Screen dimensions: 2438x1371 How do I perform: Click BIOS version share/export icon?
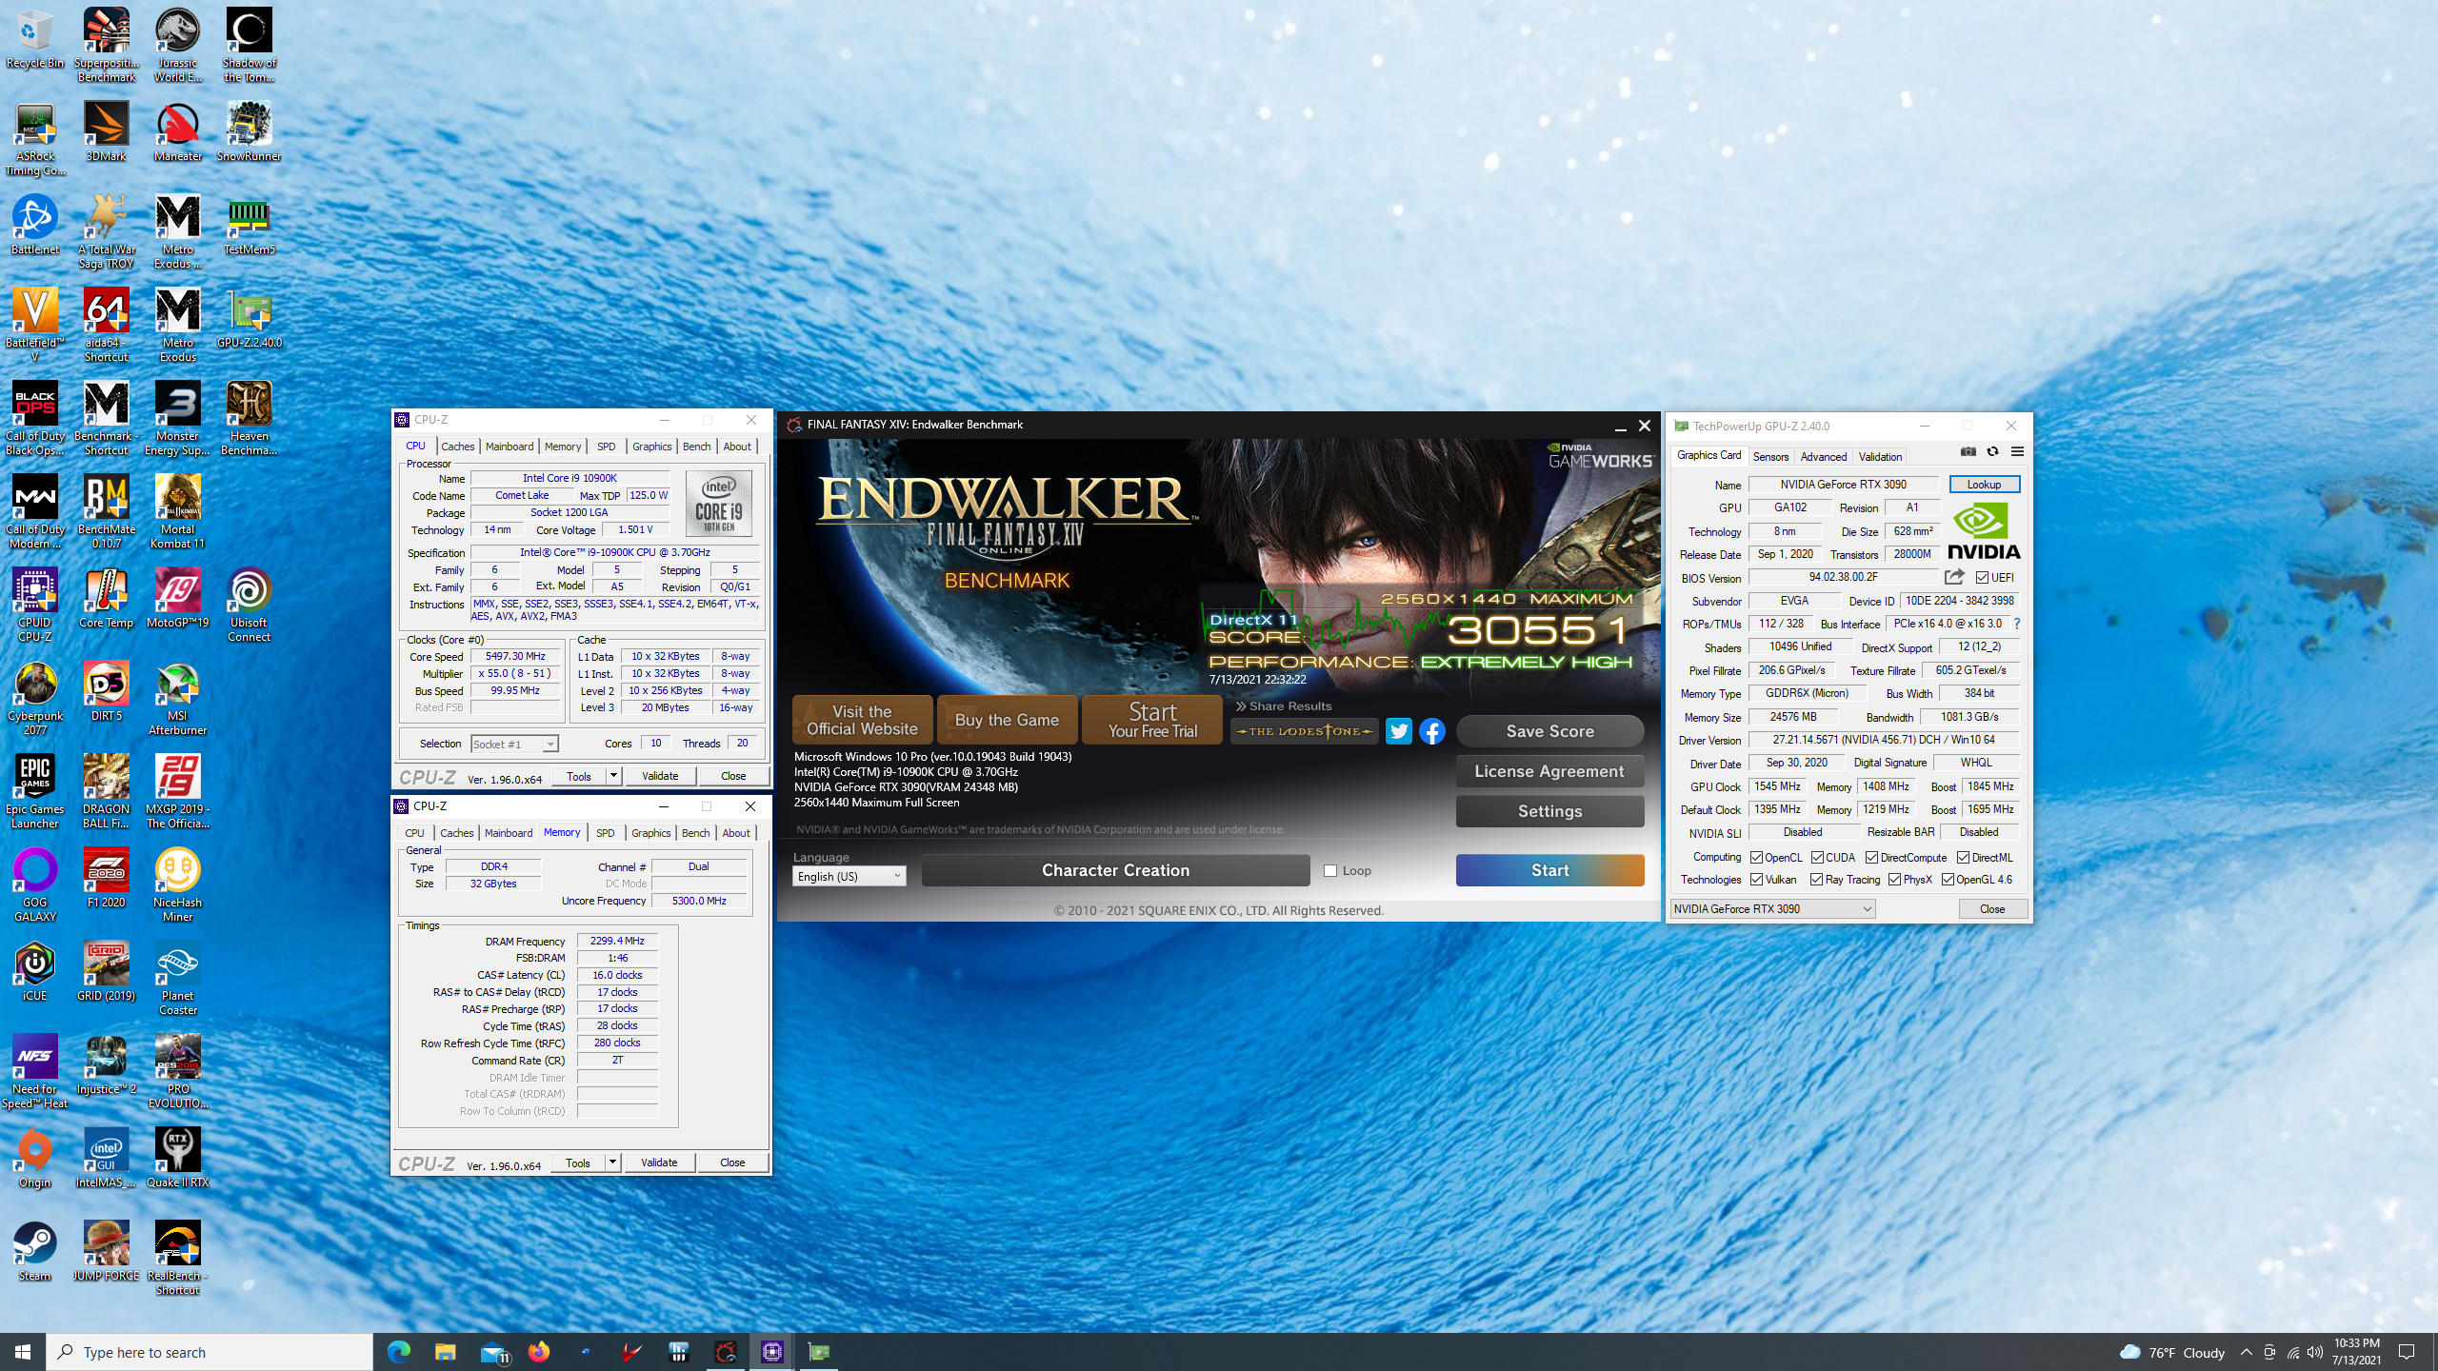click(x=1954, y=577)
